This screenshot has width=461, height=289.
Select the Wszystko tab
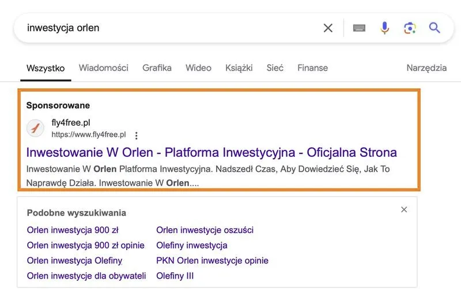point(46,68)
